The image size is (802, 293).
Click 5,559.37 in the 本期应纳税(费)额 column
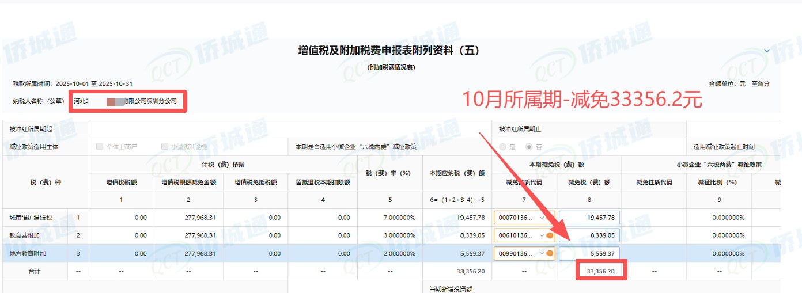(x=472, y=253)
